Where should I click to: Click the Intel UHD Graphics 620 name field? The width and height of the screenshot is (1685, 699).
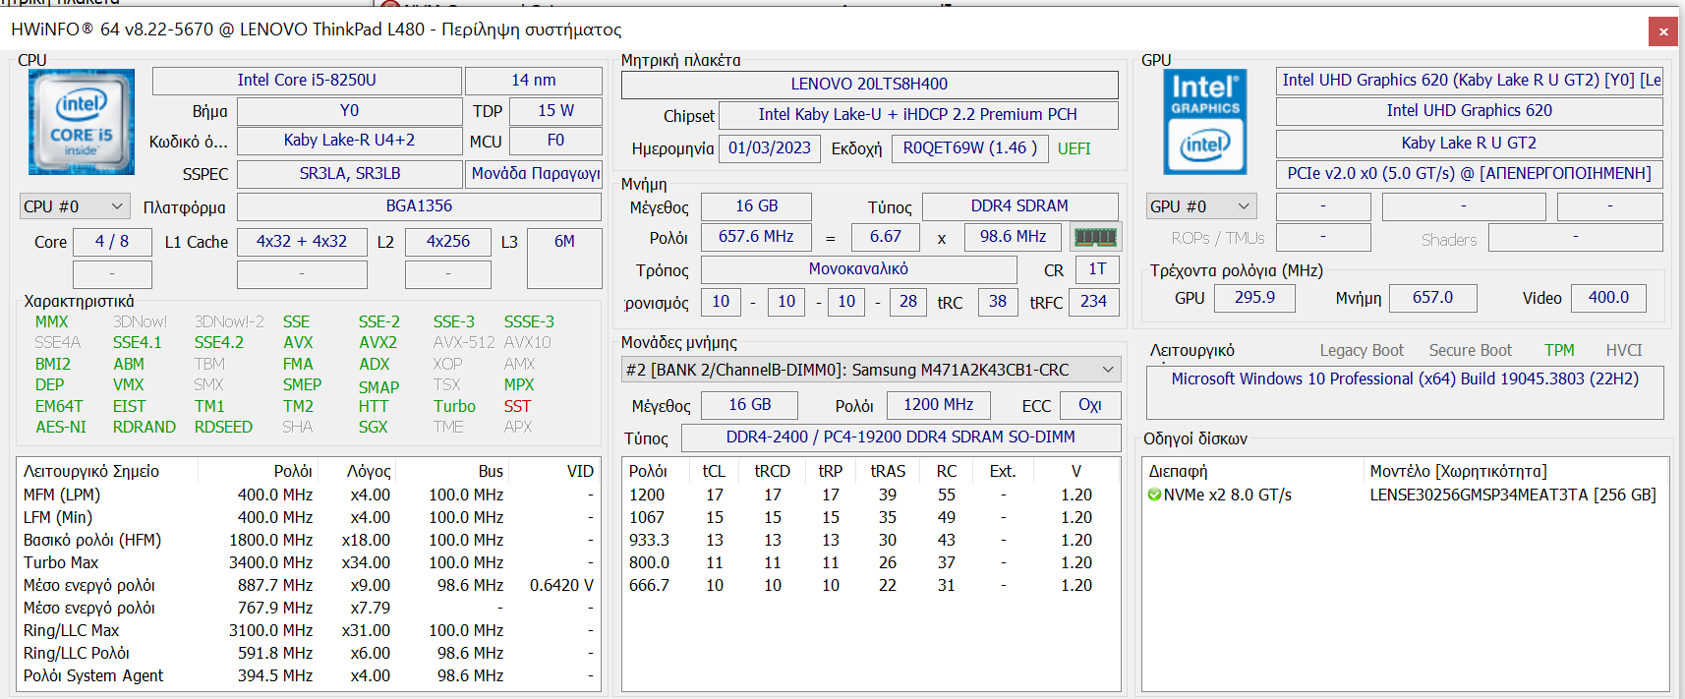click(x=1469, y=111)
